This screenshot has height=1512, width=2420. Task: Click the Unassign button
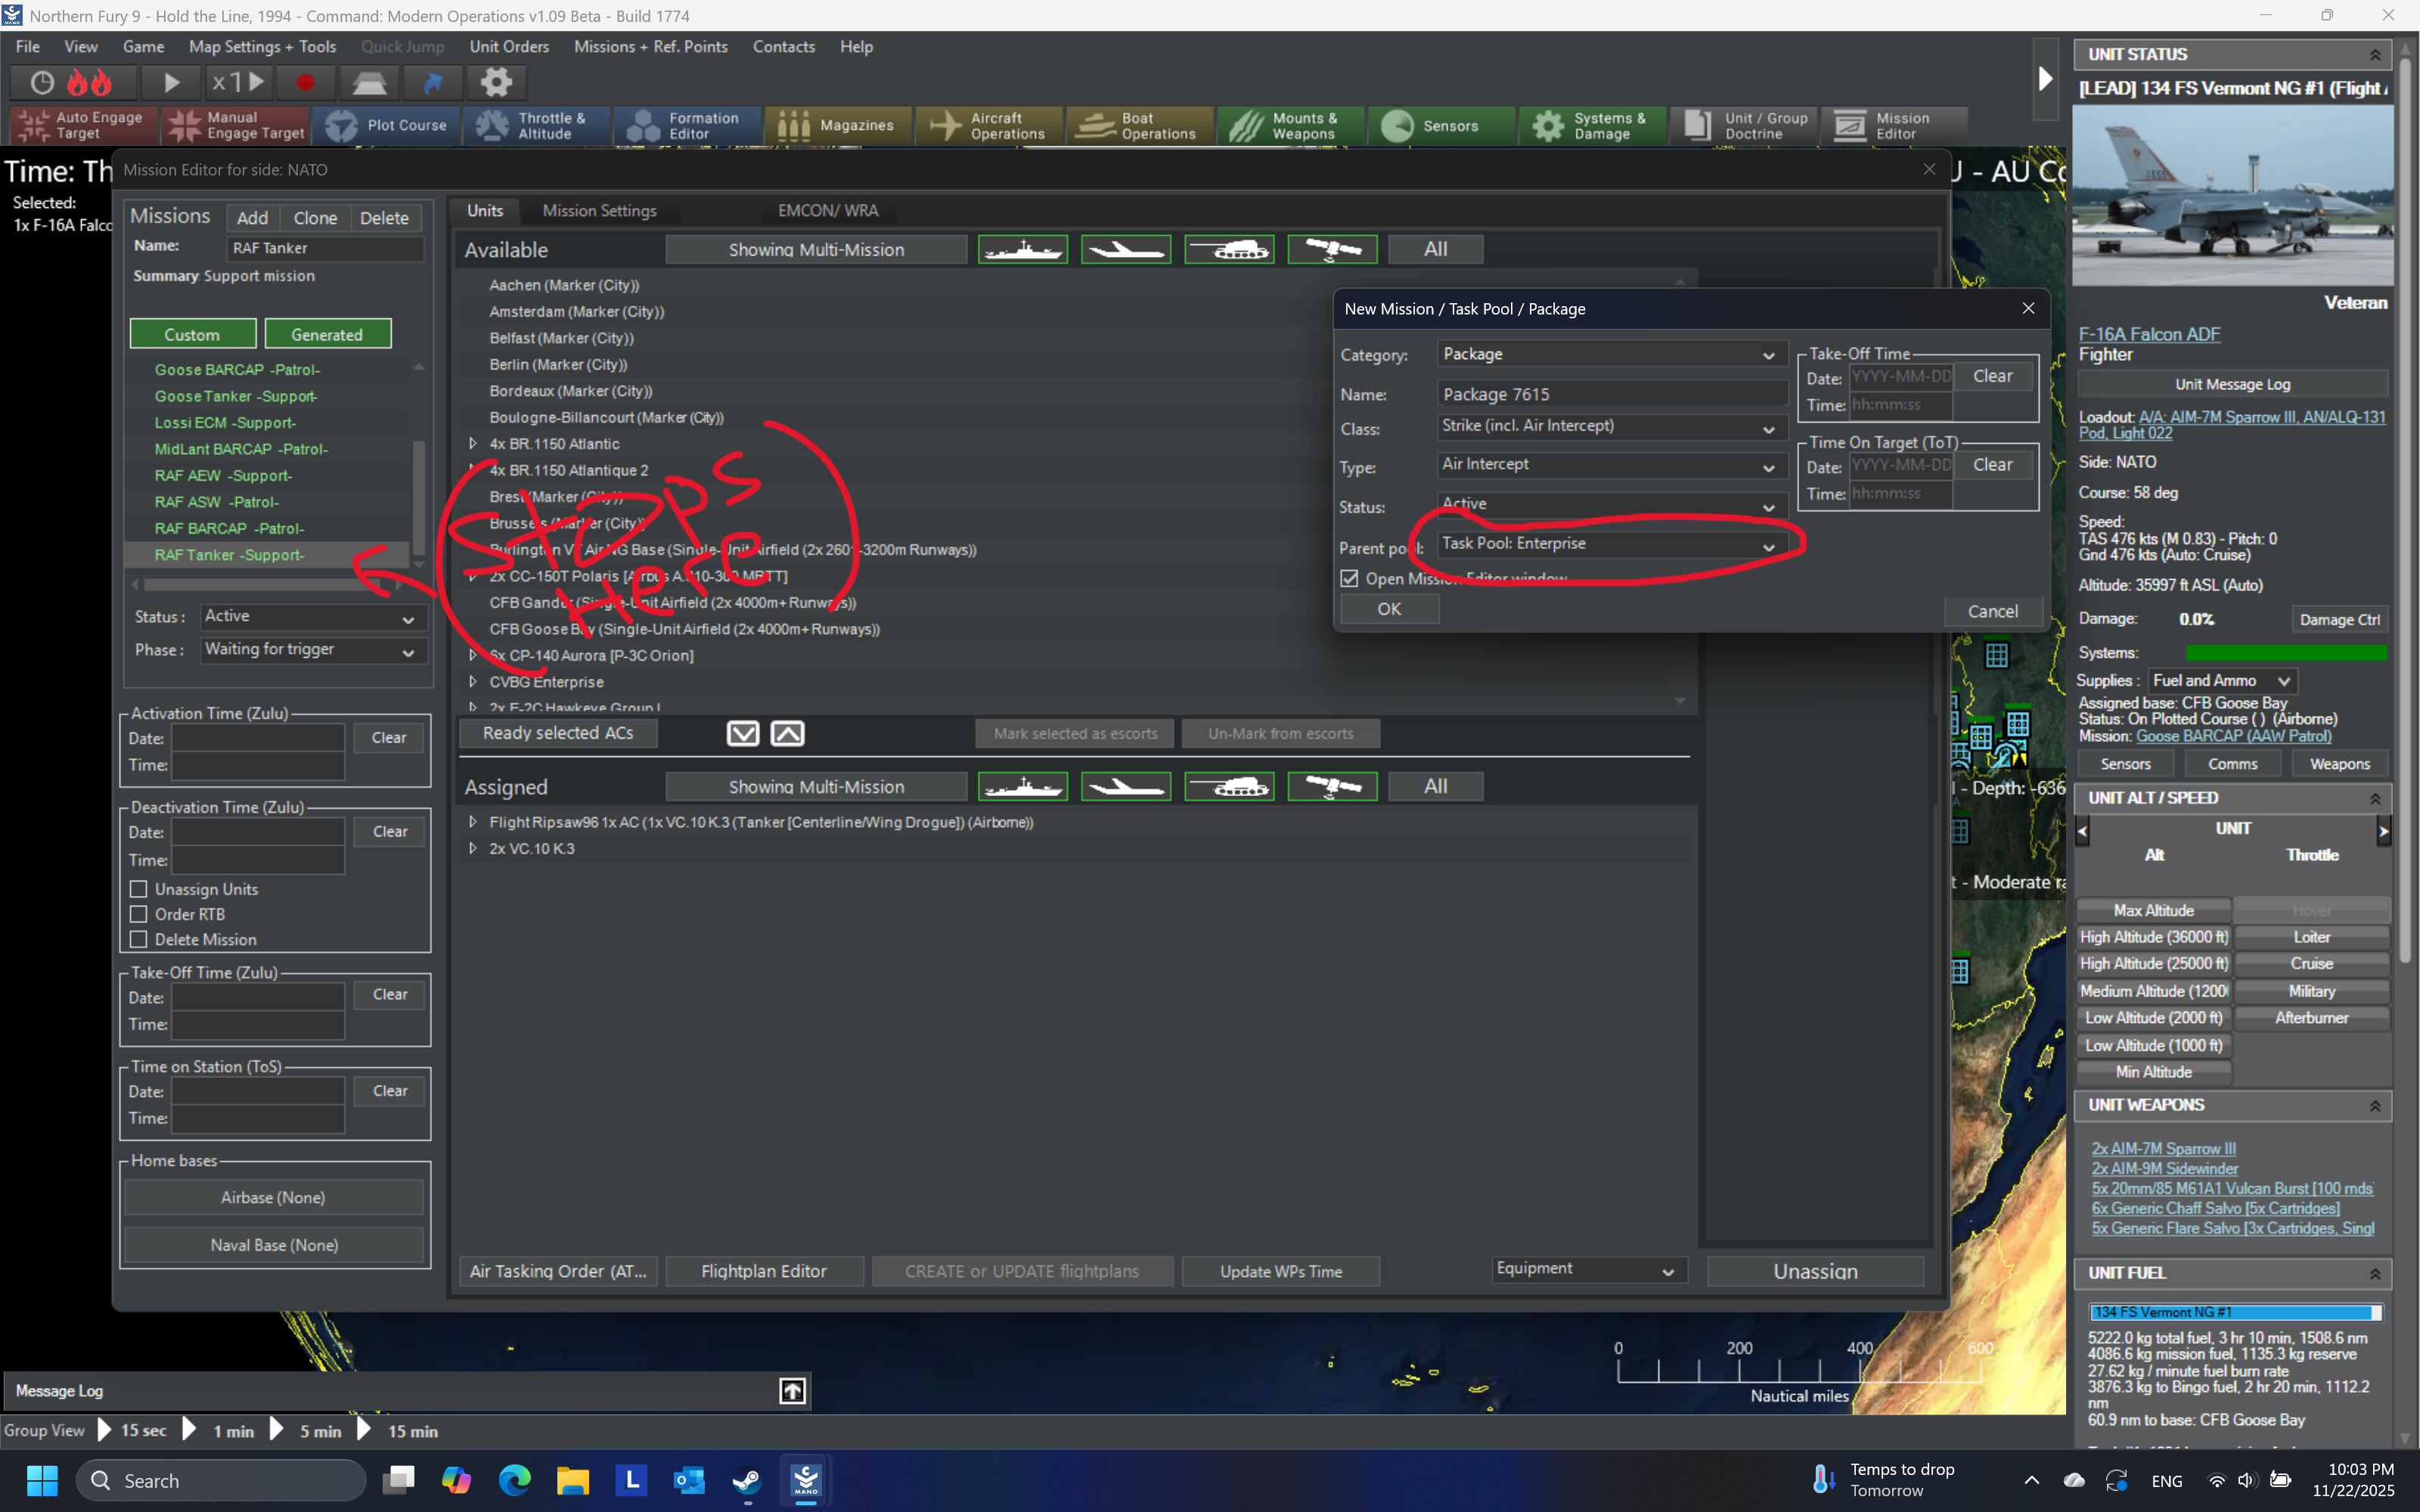click(x=1815, y=1271)
